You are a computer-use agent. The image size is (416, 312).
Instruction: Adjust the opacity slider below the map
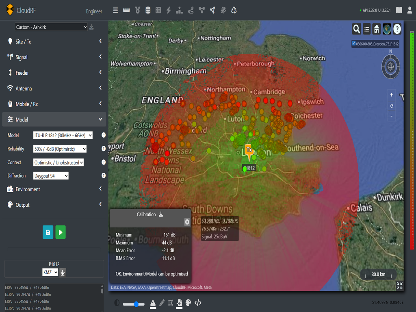point(136,303)
